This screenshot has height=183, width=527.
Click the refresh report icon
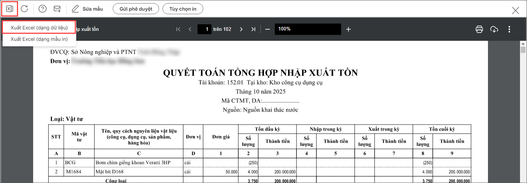click(x=24, y=9)
